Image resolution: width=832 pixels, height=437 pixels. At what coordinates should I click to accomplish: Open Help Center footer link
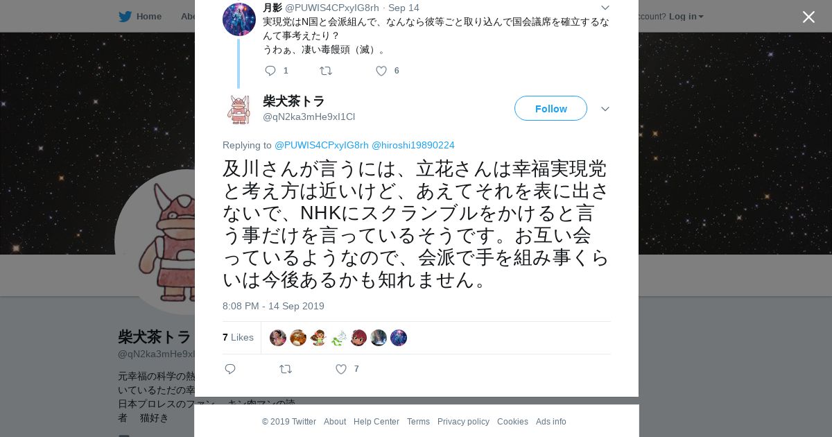coord(376,422)
